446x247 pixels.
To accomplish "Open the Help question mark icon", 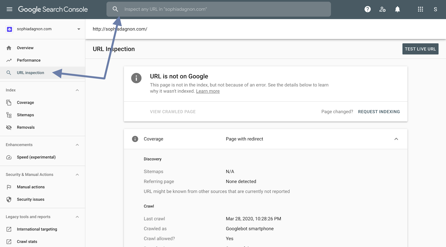I will point(368,9).
